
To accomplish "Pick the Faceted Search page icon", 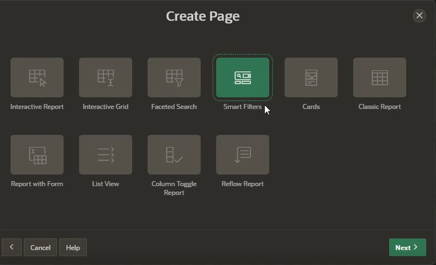I will (x=174, y=77).
